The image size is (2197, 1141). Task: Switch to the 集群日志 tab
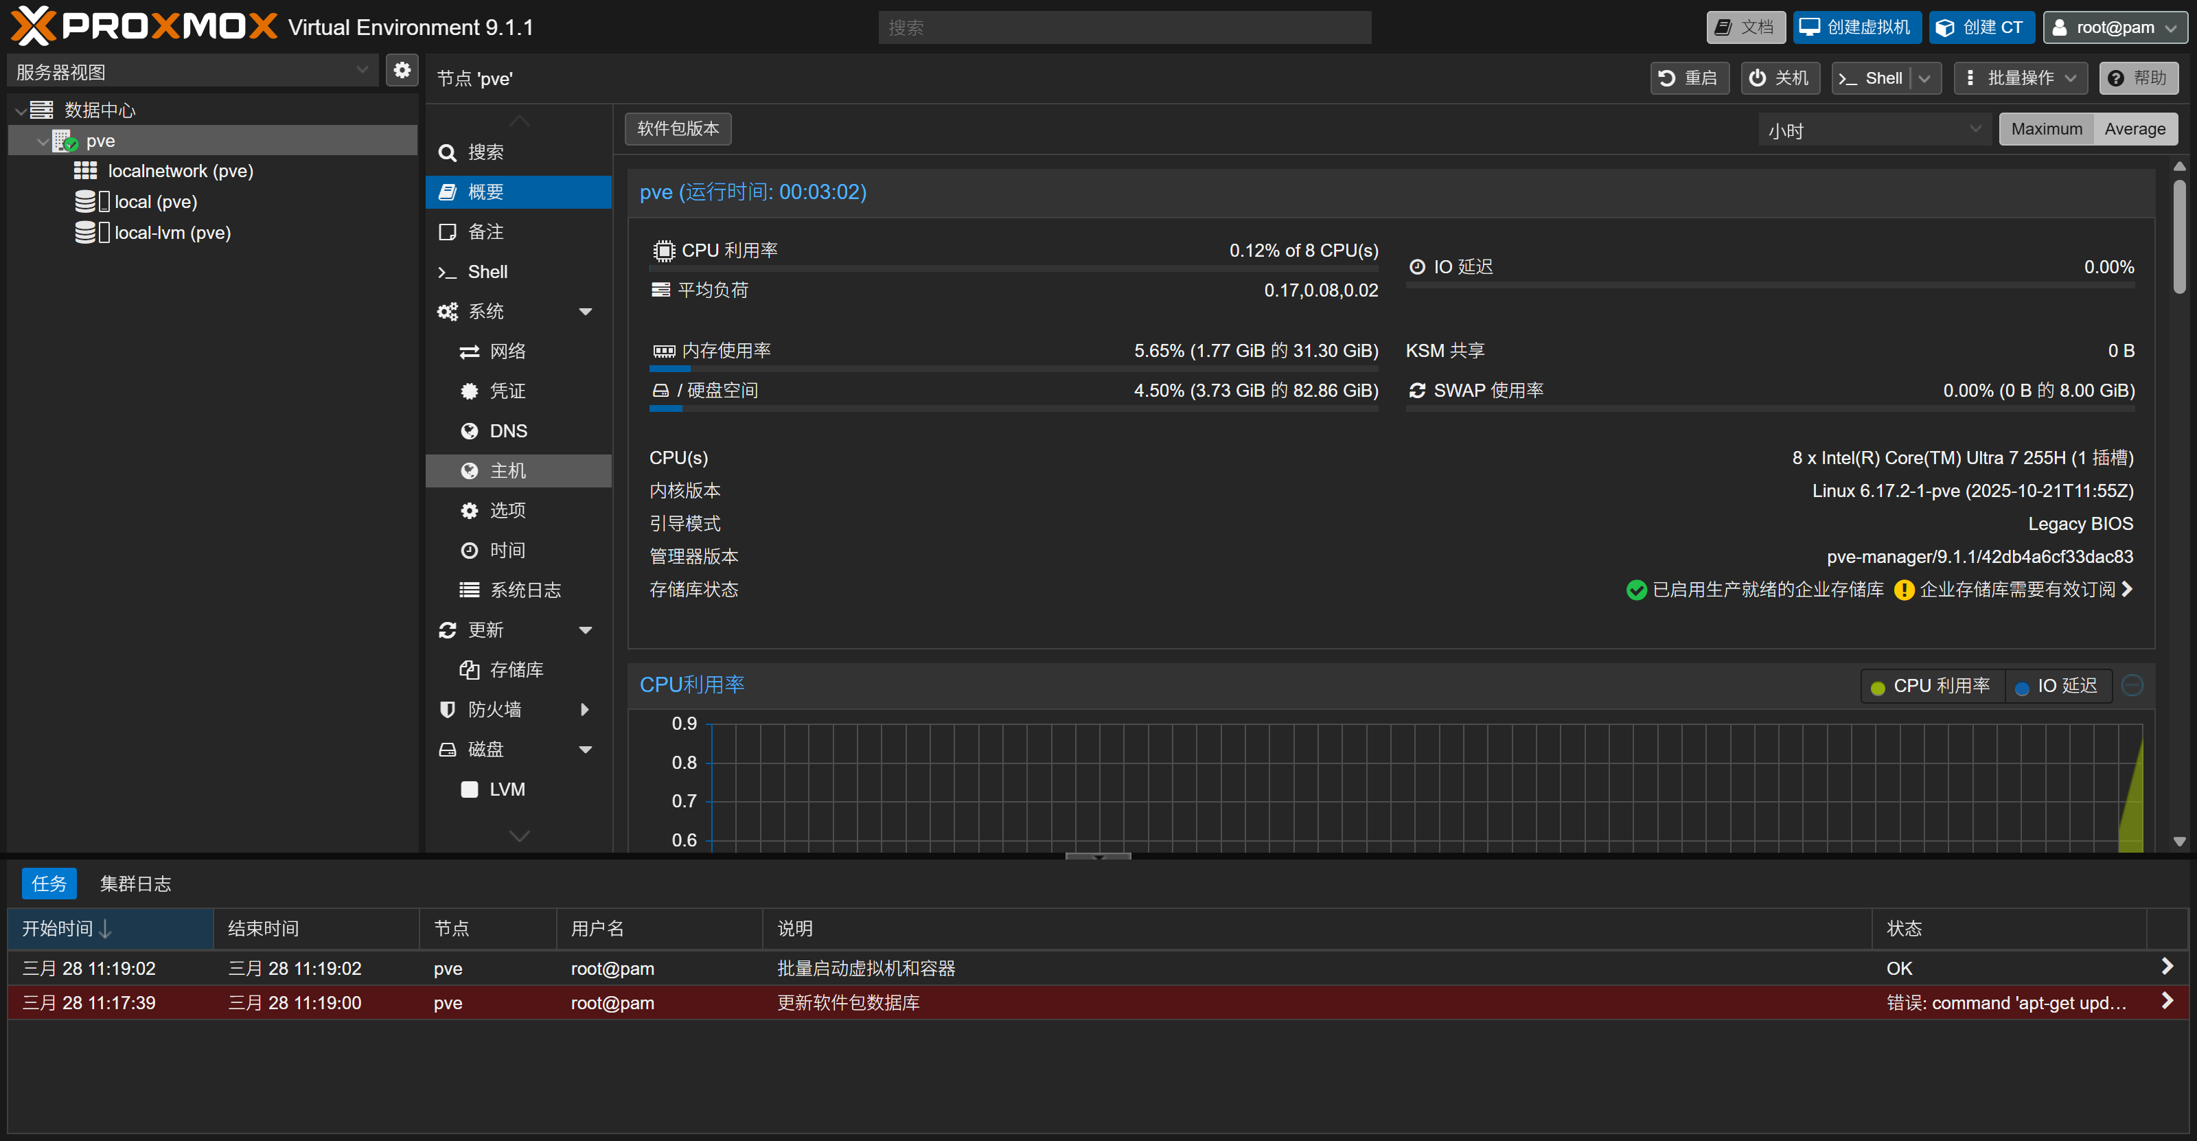pyautogui.click(x=136, y=884)
